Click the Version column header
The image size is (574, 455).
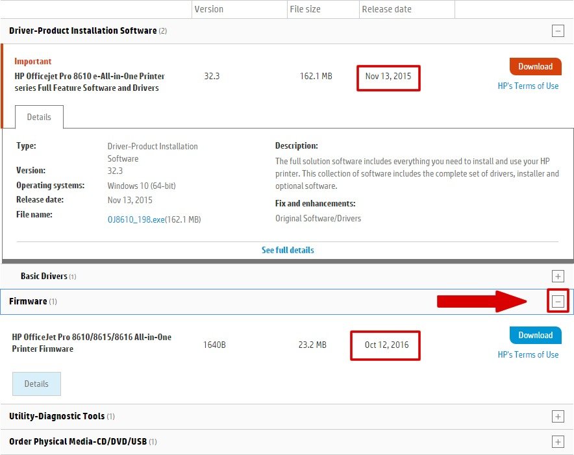(x=208, y=9)
